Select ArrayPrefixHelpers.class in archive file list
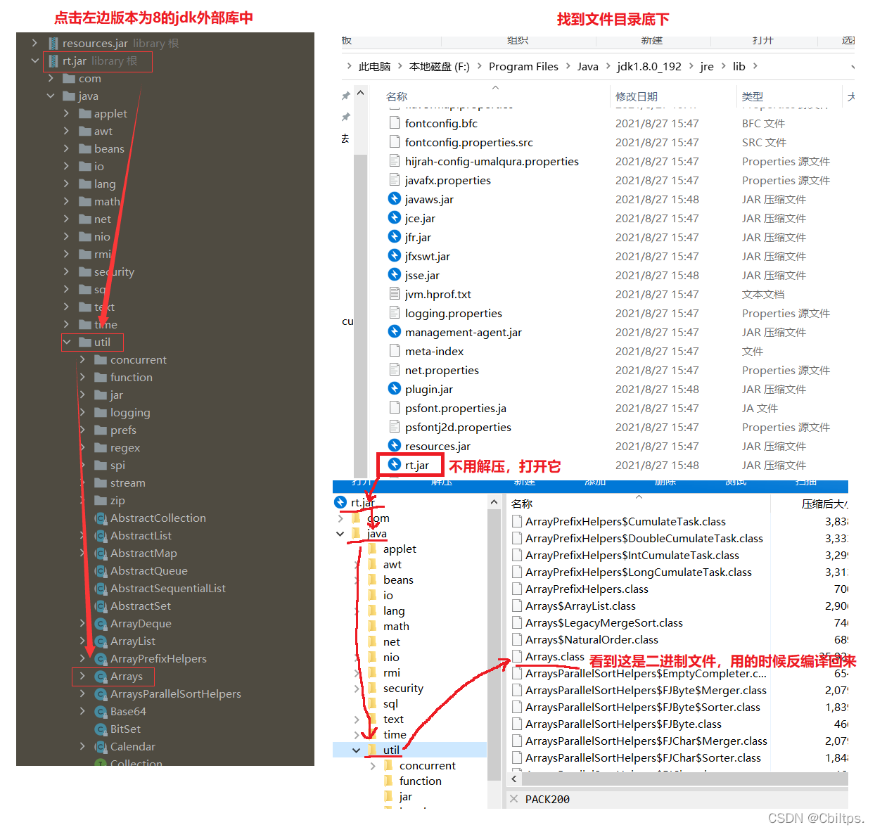 [586, 589]
